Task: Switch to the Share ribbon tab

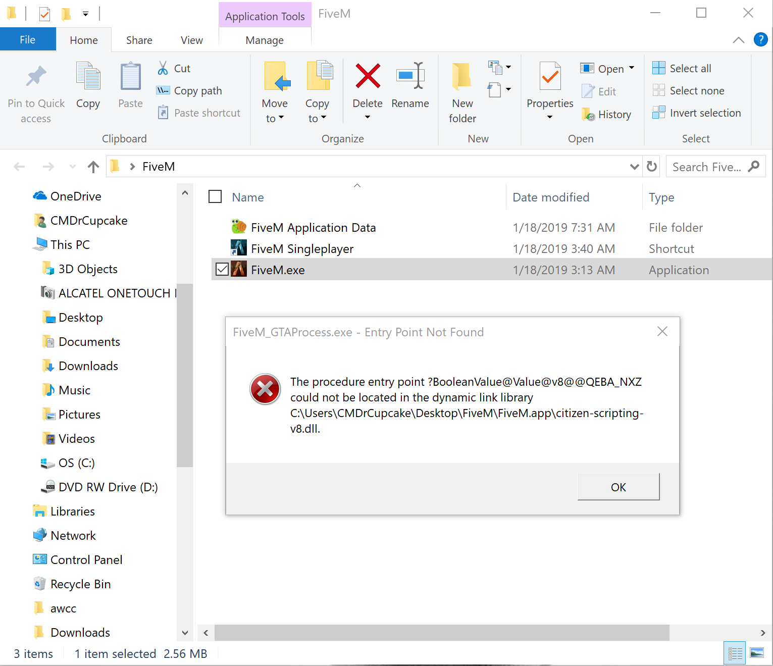Action: pos(139,40)
